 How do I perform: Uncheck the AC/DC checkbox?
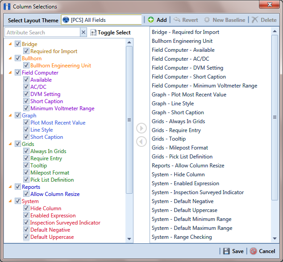coord(26,87)
